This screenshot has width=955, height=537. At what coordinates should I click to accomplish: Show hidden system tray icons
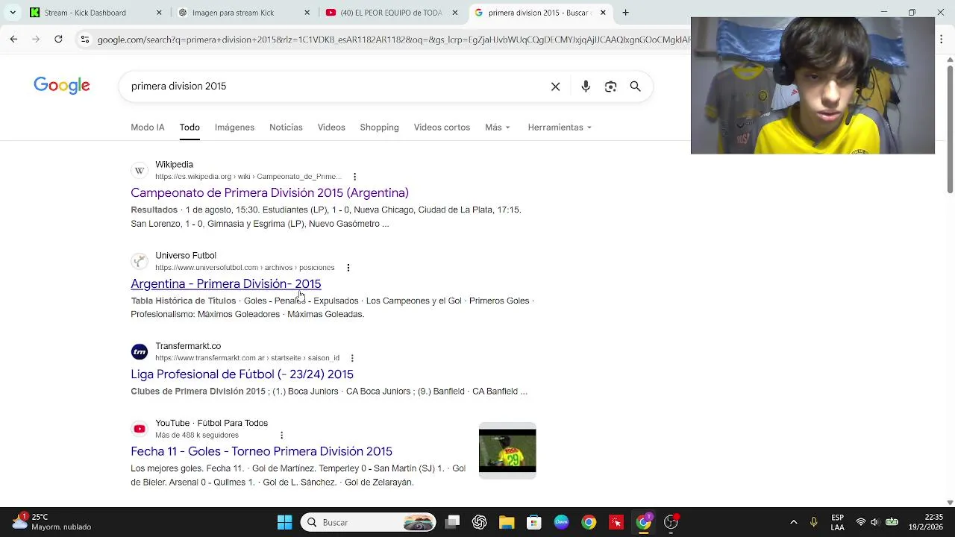[793, 522]
